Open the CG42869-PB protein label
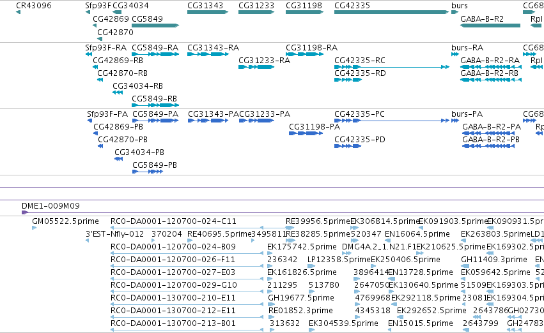This screenshot has height=333, width=544. (118, 127)
